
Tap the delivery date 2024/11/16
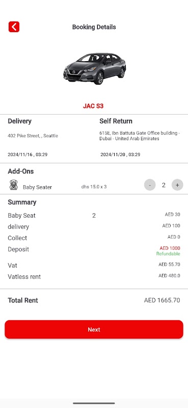click(28, 155)
